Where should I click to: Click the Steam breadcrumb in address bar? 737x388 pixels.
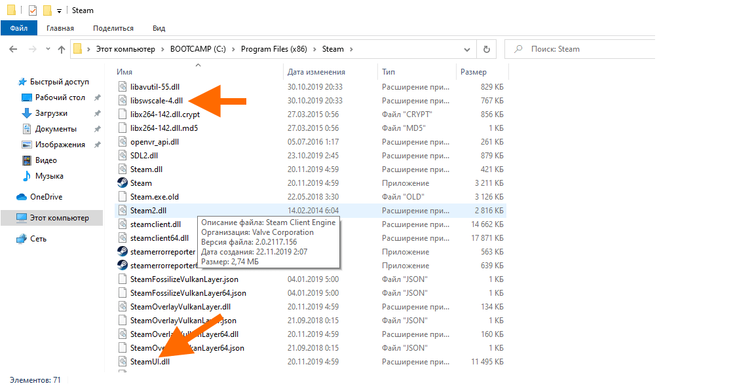click(x=333, y=49)
